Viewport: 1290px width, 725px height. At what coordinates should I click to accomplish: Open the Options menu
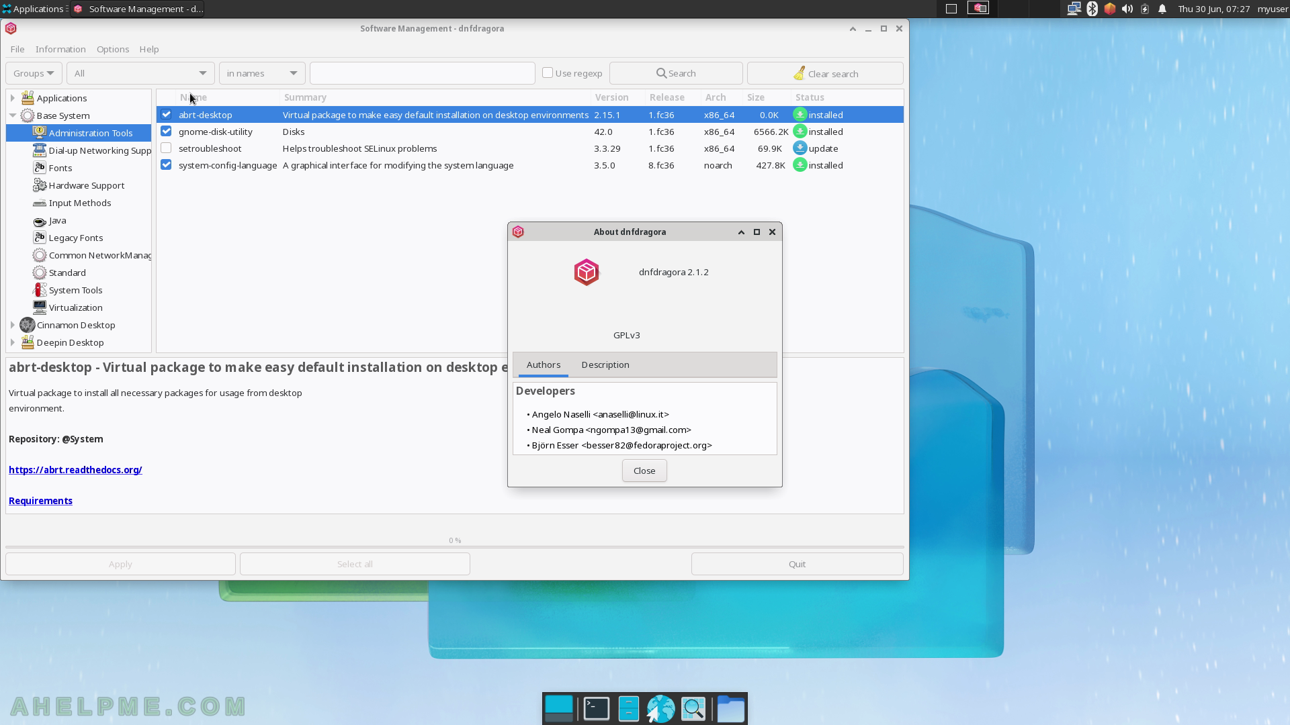point(113,49)
